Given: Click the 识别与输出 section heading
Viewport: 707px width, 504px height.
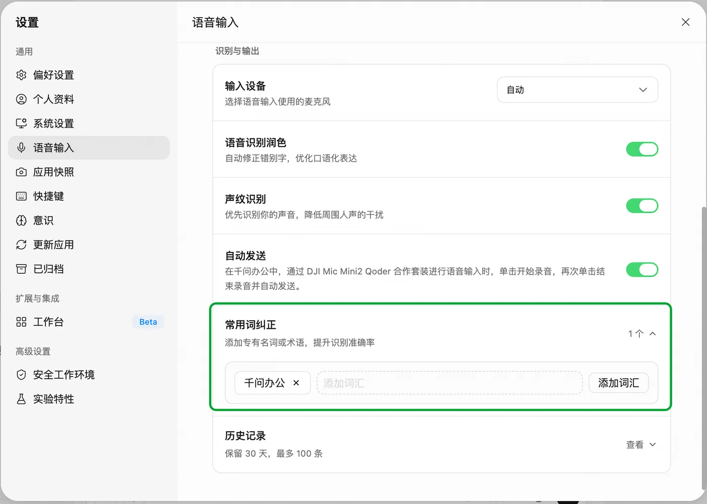Looking at the screenshot, I should (x=237, y=51).
